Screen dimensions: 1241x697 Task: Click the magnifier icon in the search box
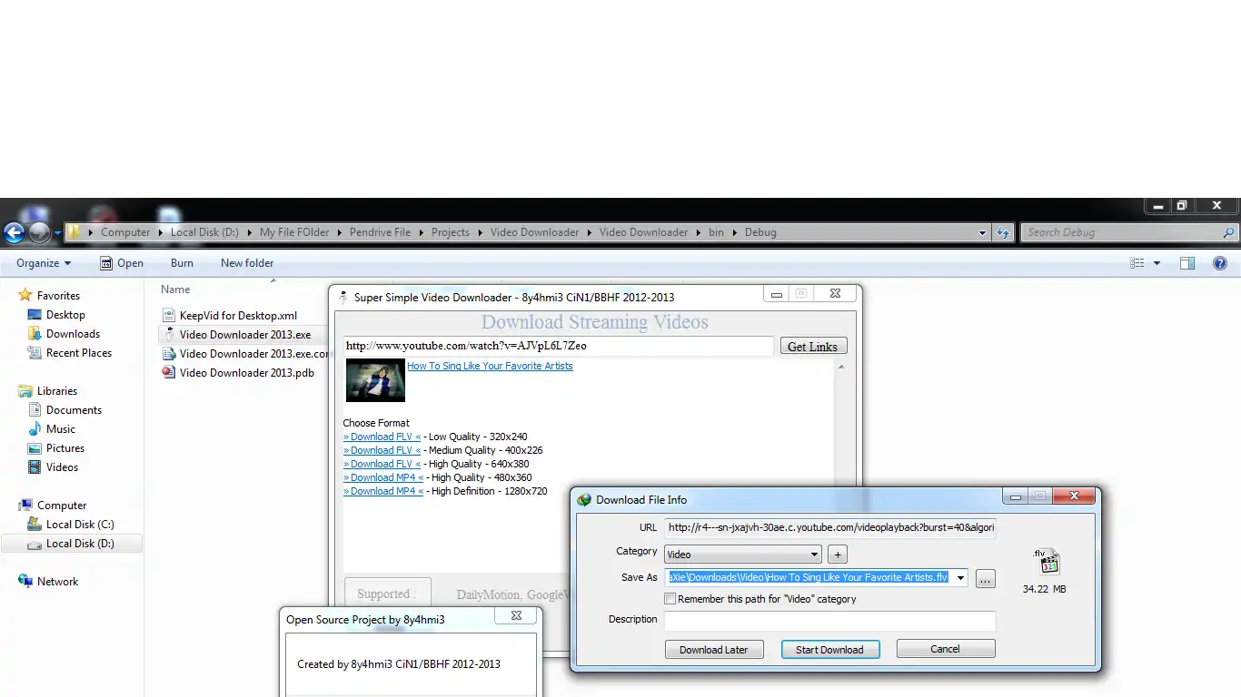1228,232
